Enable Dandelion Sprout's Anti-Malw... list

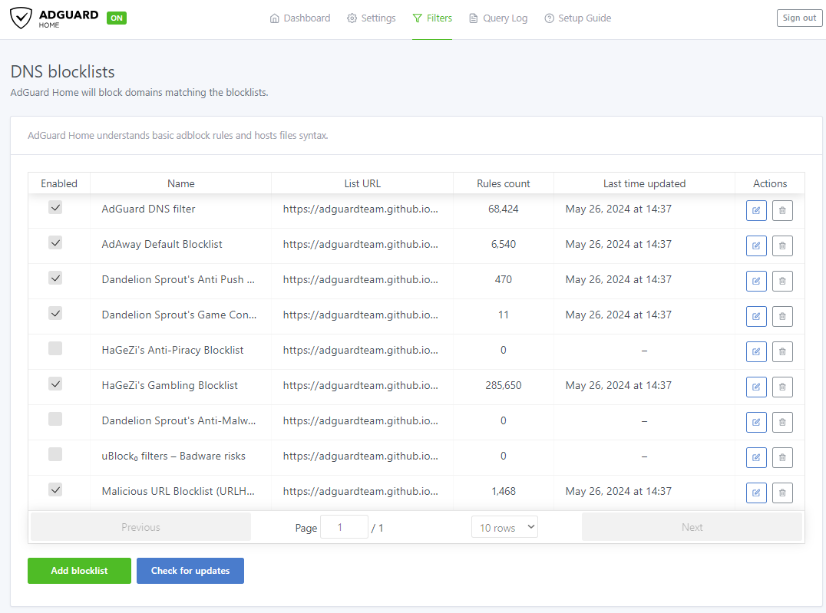[55, 419]
